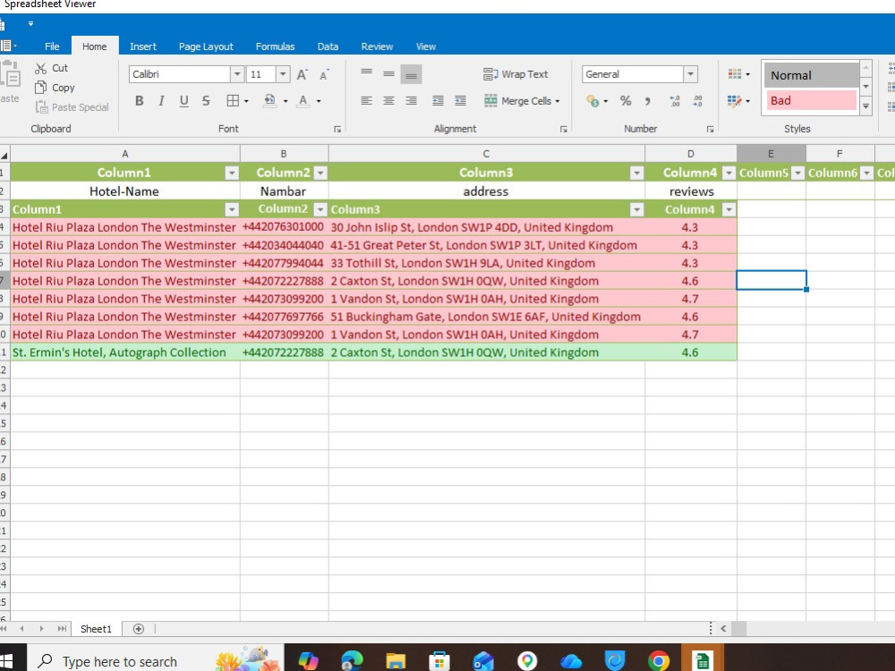Click the Font Color letter A icon
The image size is (895, 671).
303,101
